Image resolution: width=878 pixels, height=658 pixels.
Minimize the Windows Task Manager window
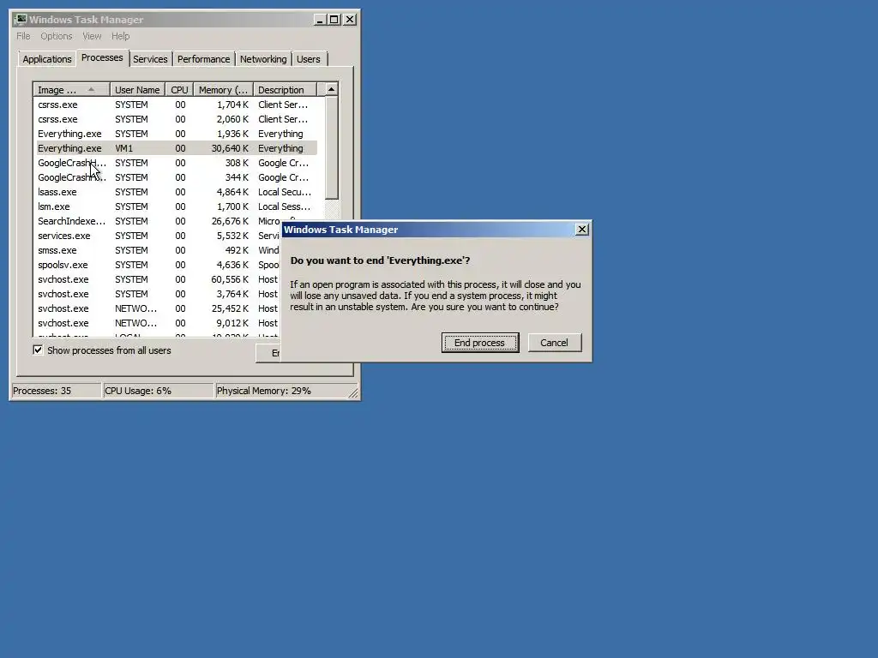click(320, 20)
